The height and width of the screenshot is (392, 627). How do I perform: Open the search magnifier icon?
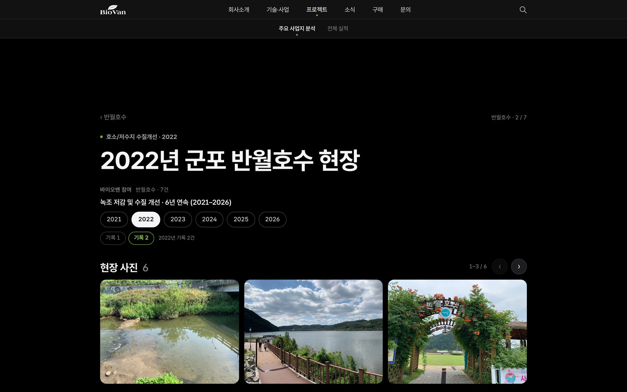click(x=523, y=10)
